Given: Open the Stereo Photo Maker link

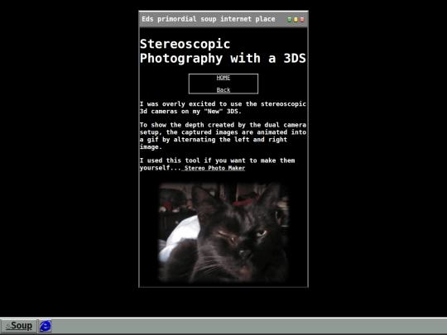Looking at the screenshot, I should click(x=214, y=168).
